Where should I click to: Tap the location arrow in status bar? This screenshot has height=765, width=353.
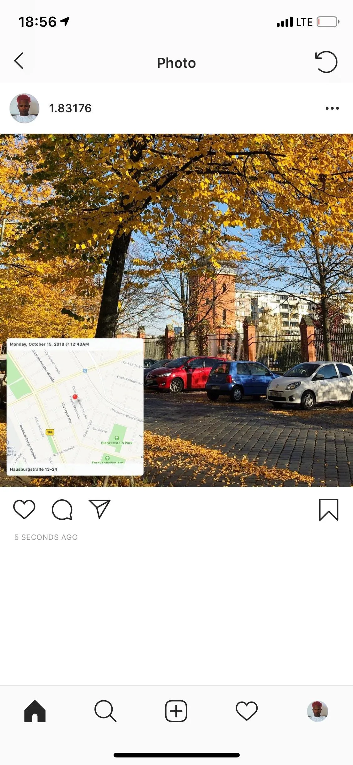point(65,22)
